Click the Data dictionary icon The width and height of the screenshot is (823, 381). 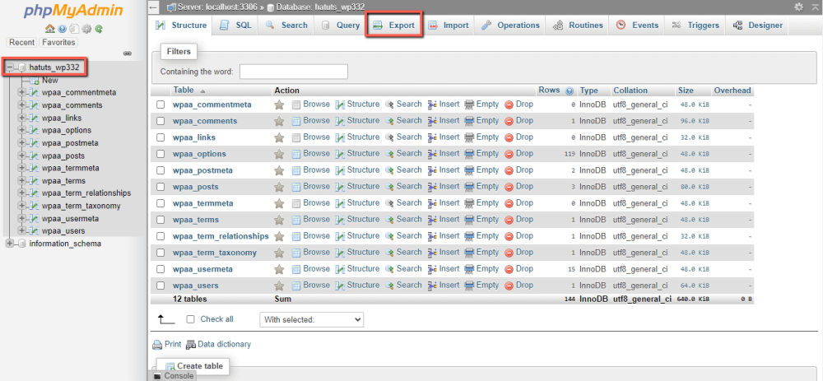191,345
